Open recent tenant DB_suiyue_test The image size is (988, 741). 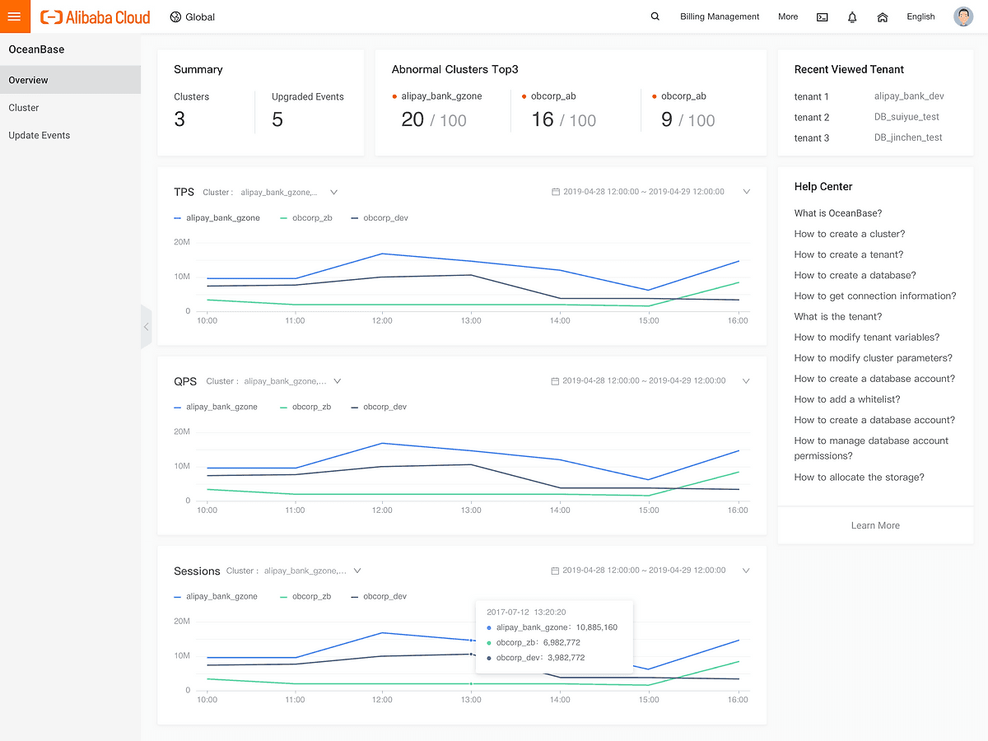(x=906, y=117)
